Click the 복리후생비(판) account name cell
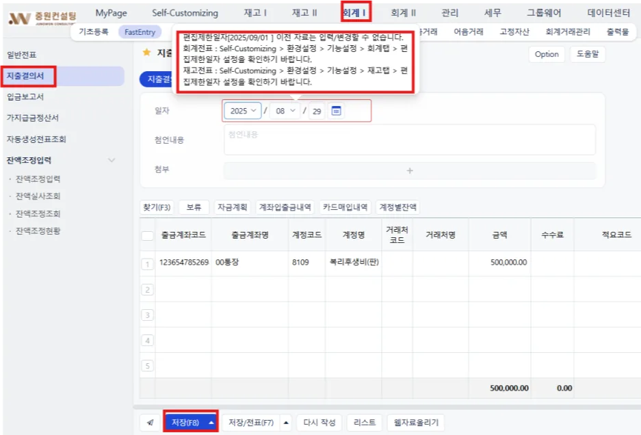The image size is (641, 435). click(x=354, y=263)
